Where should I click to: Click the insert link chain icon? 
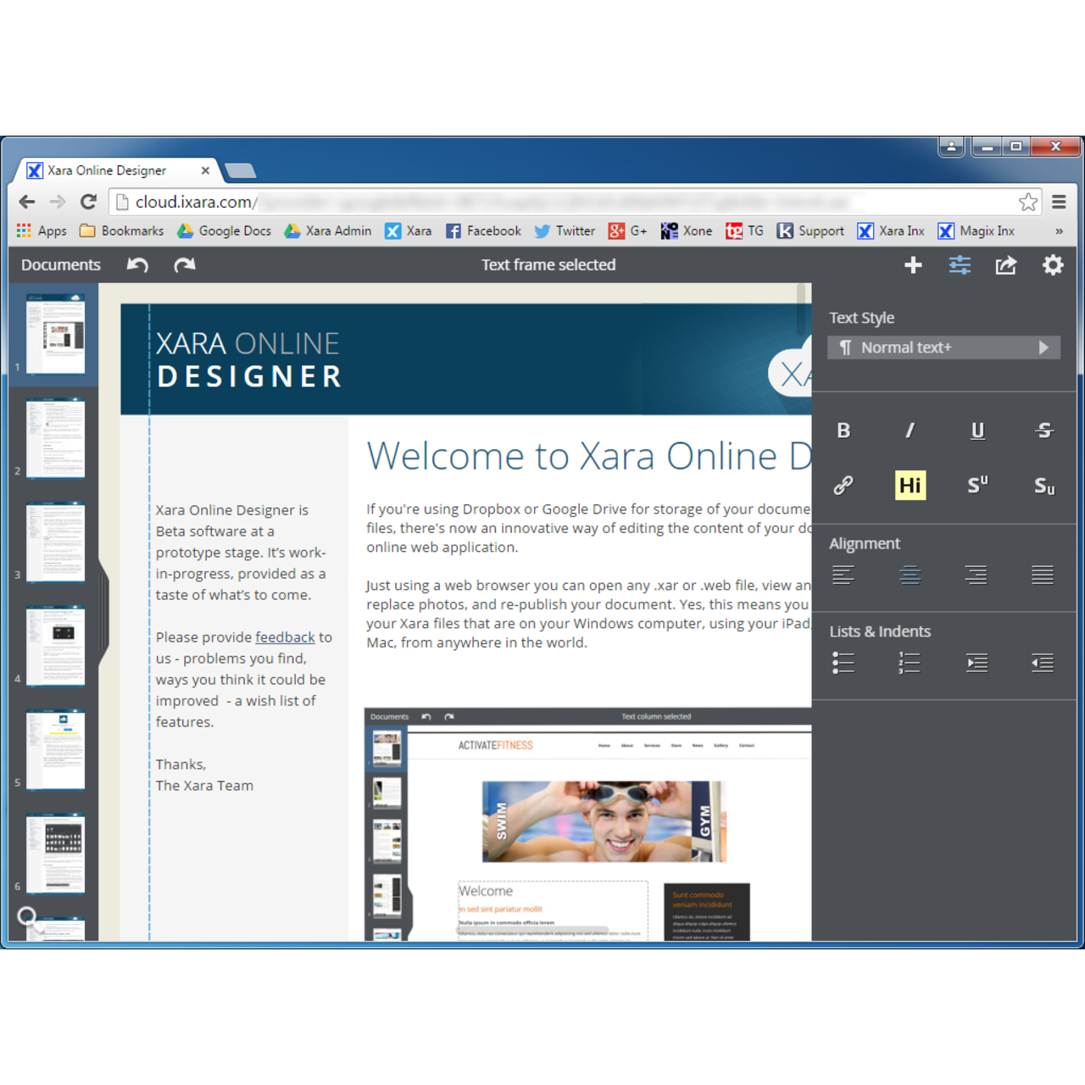pyautogui.click(x=843, y=485)
